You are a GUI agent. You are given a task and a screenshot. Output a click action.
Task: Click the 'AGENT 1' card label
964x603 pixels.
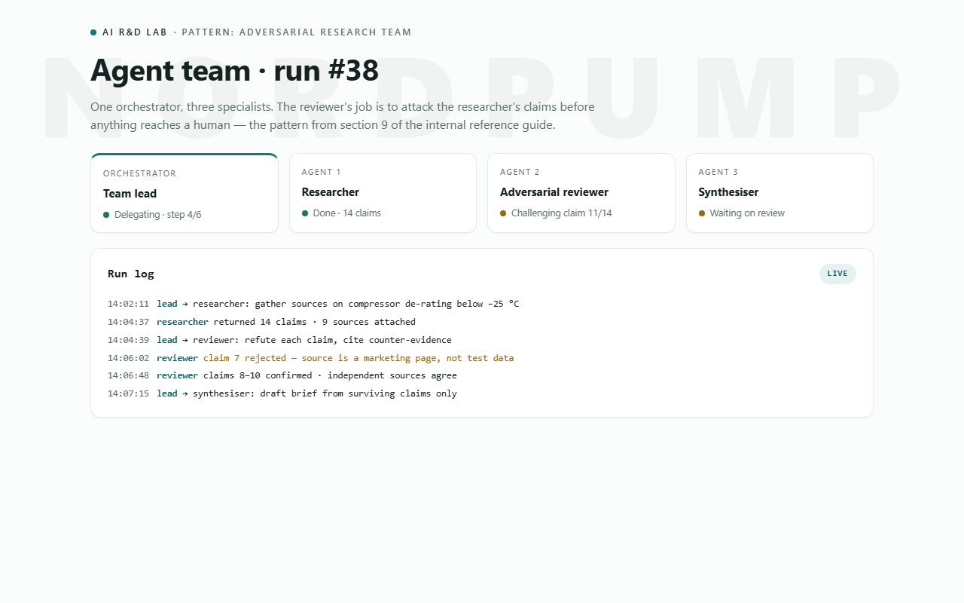322,172
